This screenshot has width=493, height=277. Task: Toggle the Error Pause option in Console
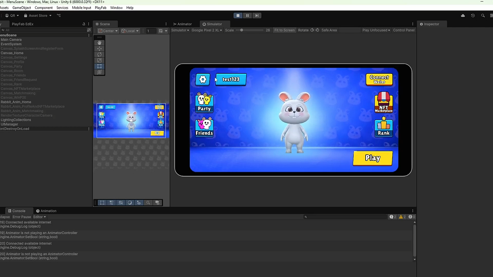[x=21, y=217]
